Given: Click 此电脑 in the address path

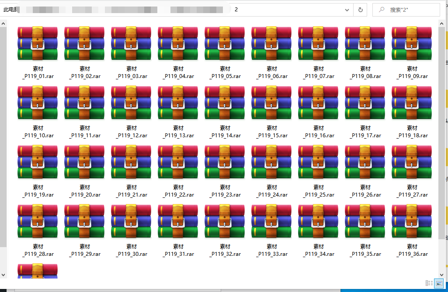Looking at the screenshot, I should click(x=10, y=10).
